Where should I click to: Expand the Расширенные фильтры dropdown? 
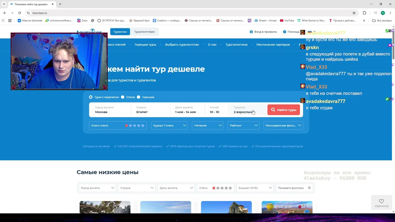(283, 125)
